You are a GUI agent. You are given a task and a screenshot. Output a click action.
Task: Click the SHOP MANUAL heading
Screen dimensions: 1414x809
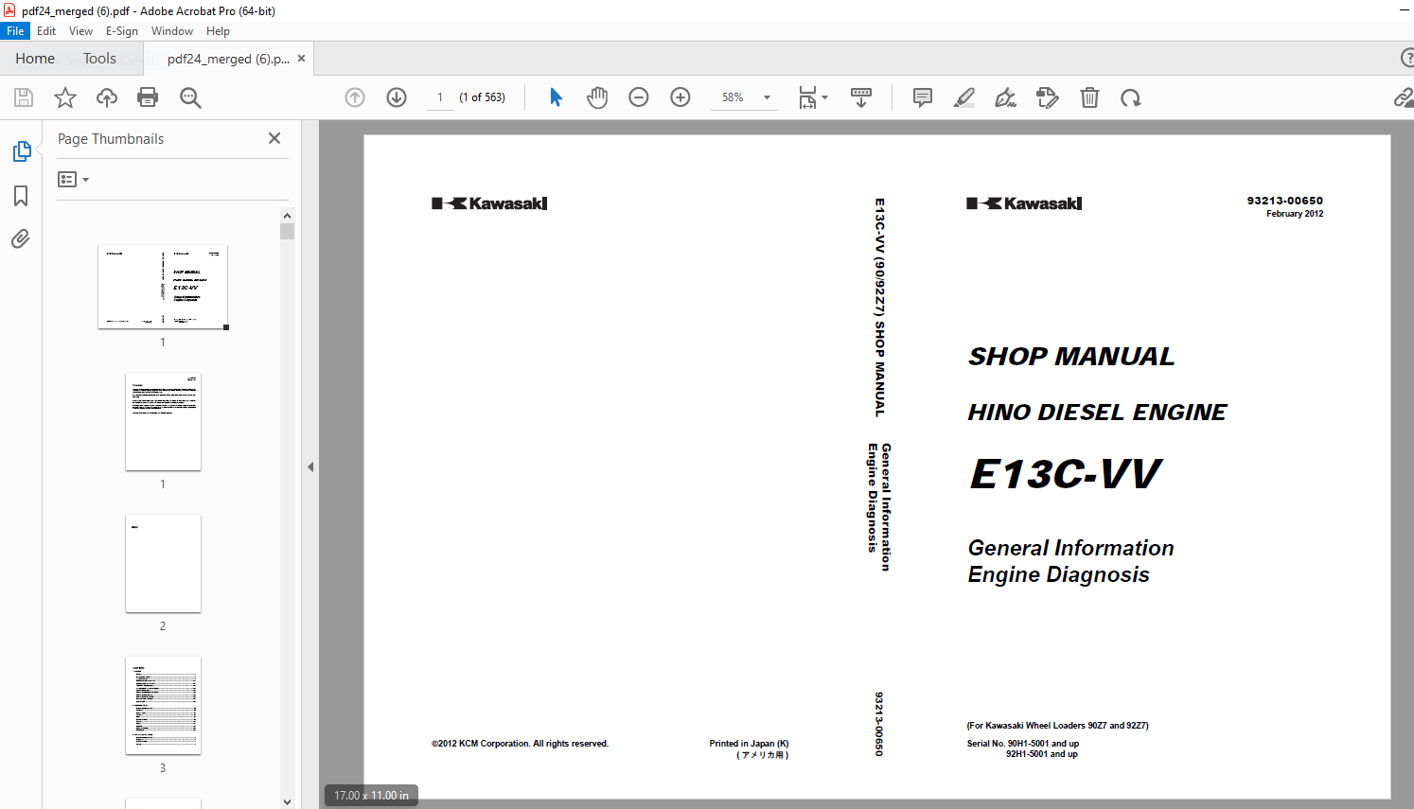1071,357
